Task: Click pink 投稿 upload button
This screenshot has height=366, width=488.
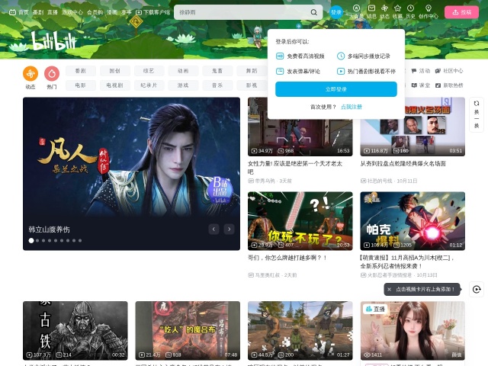Action: pyautogui.click(x=461, y=12)
